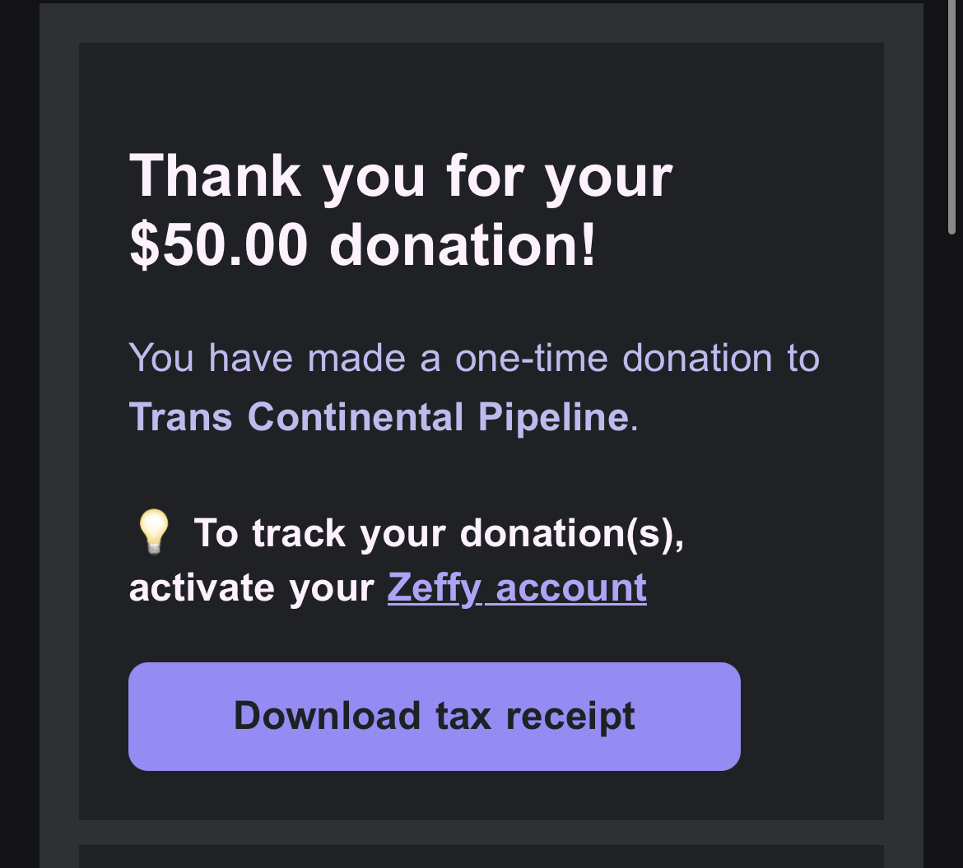The width and height of the screenshot is (963, 868).
Task: Click the word "Zeffy" in the link
Action: (x=434, y=588)
